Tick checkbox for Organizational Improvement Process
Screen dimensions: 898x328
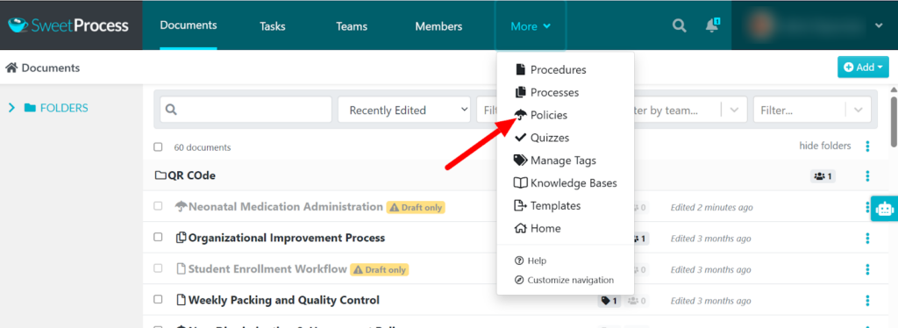pyautogui.click(x=158, y=238)
